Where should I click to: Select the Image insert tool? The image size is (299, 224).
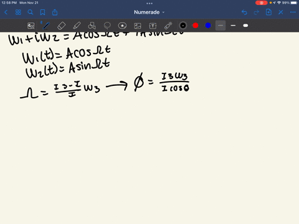pos(138,26)
